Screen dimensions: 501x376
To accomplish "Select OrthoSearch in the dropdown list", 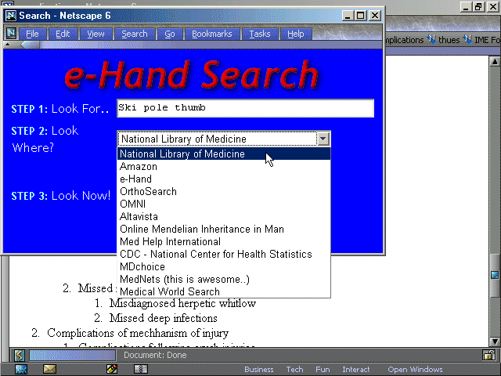I will (x=148, y=192).
